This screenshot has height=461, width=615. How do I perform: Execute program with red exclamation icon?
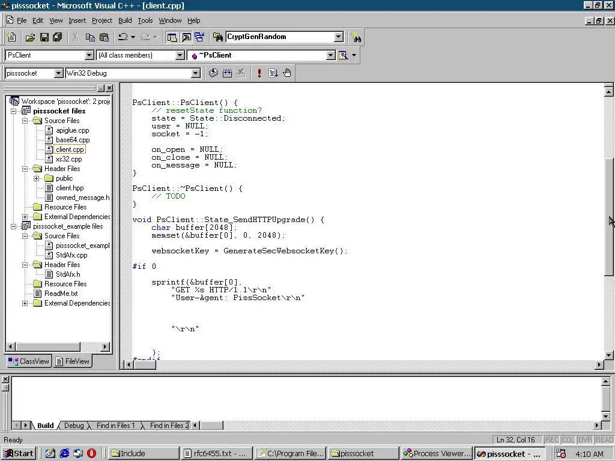click(259, 73)
